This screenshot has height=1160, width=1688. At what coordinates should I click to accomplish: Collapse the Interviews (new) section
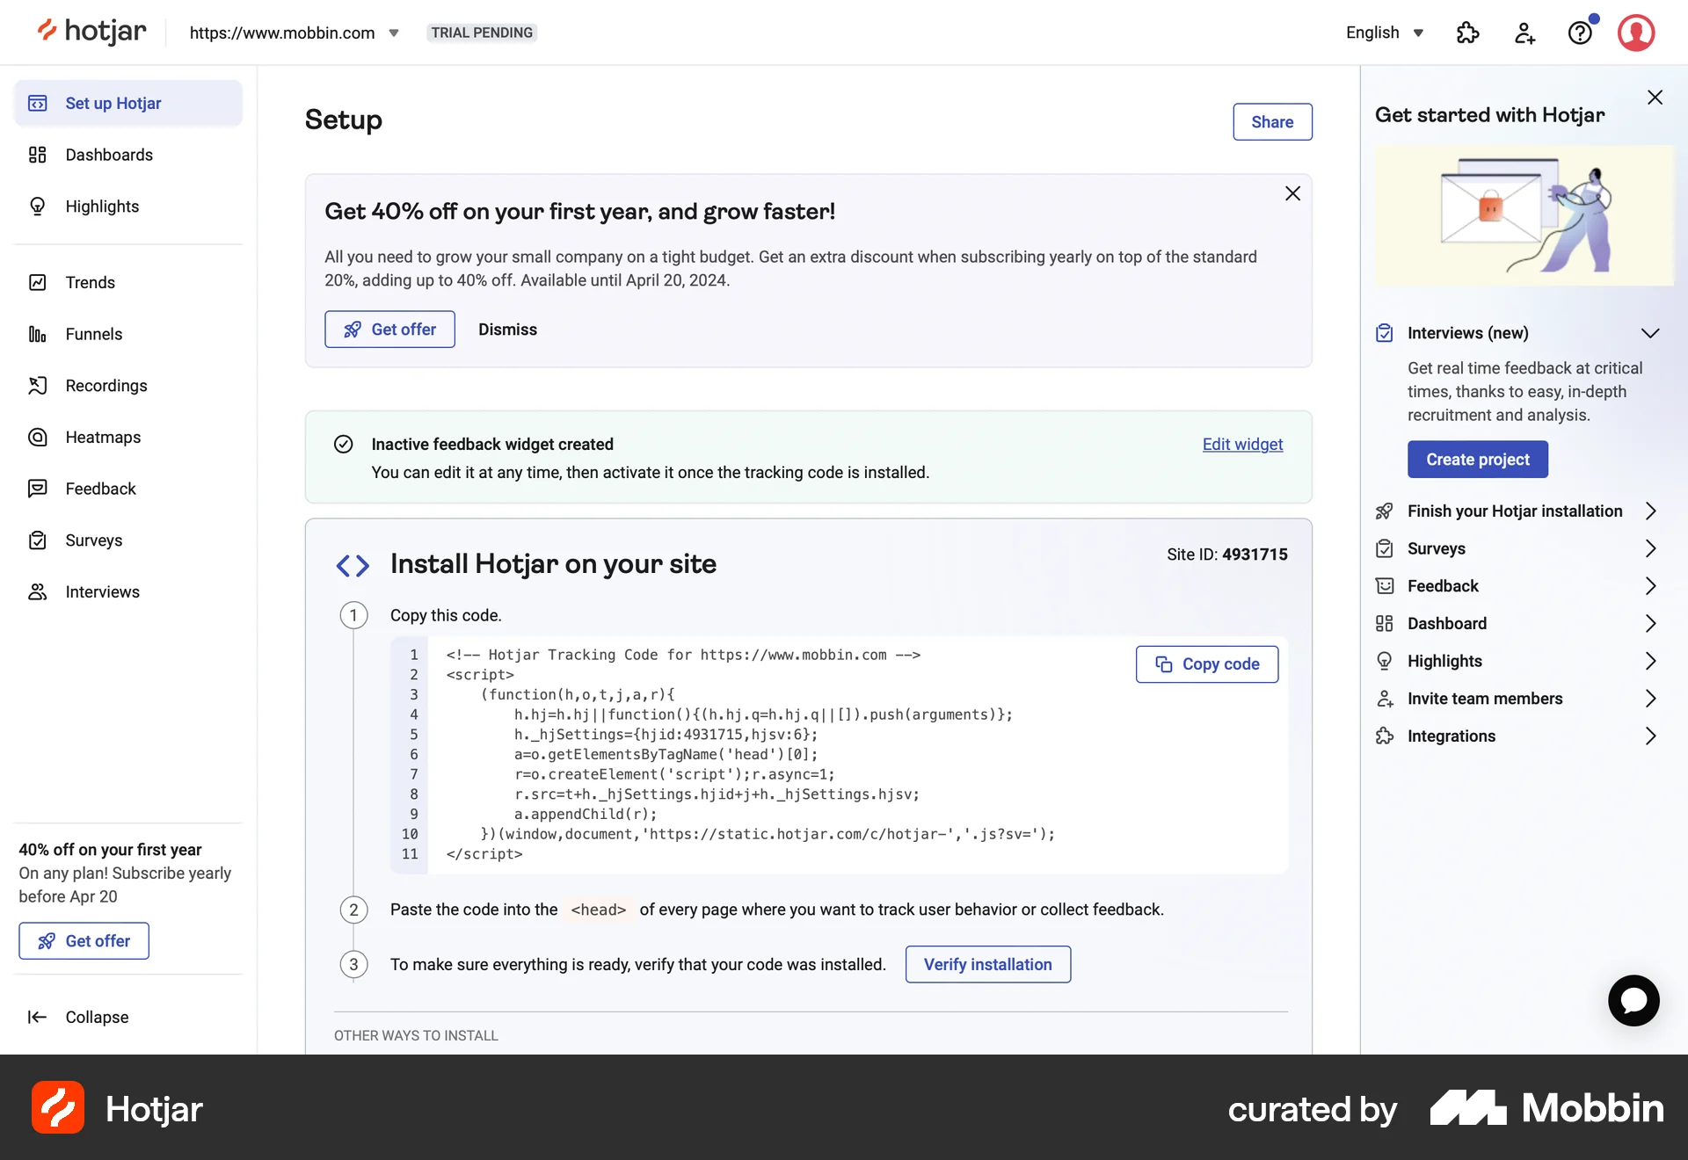click(x=1650, y=333)
